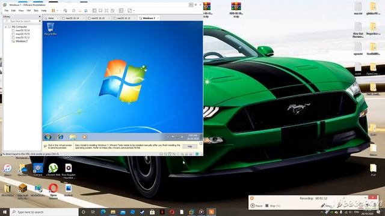Open Windows Explorer in guest taskbar
385x216 pixels.
72,137
